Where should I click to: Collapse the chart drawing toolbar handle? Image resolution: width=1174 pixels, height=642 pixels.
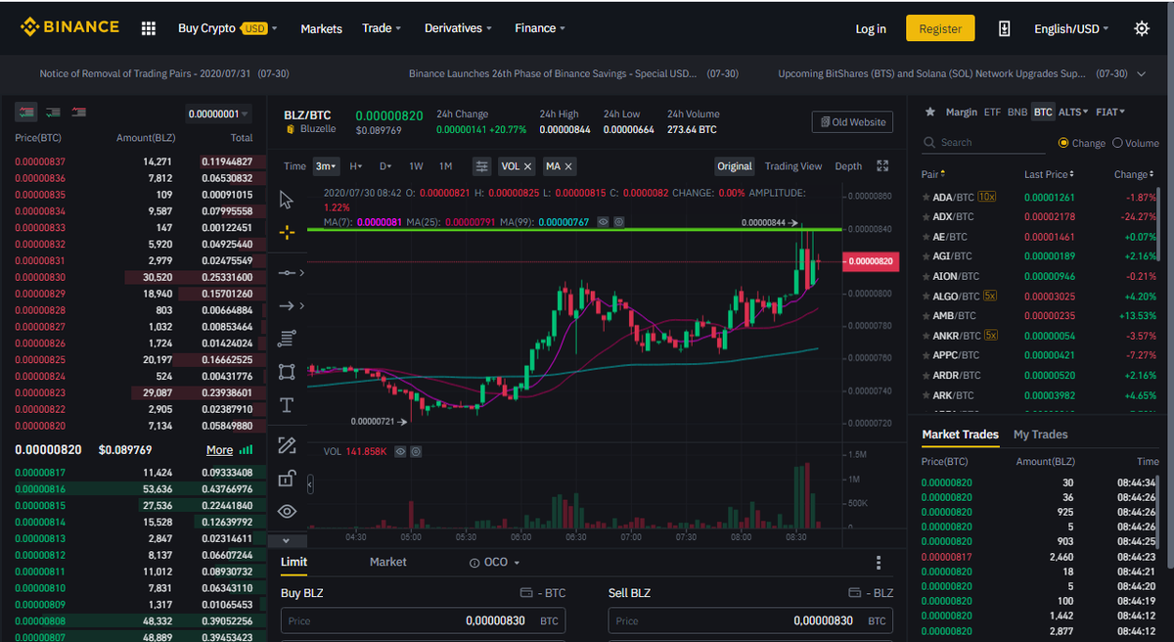point(310,484)
